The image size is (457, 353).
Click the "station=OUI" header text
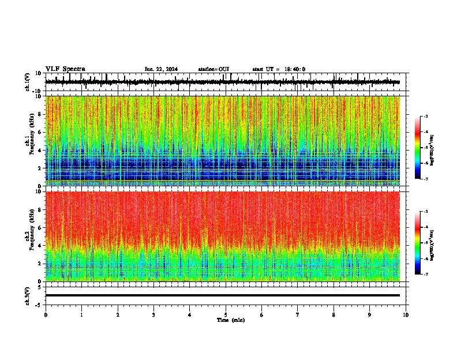coord(213,69)
